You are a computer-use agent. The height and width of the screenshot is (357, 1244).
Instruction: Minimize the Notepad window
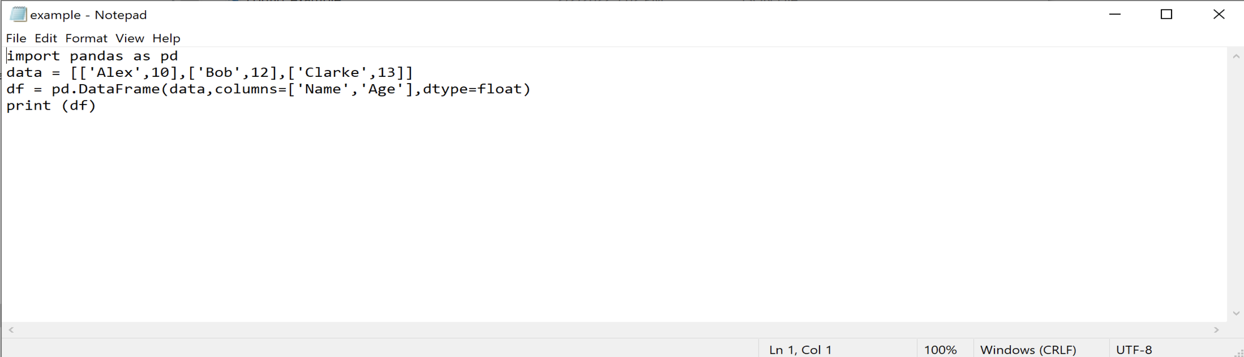1115,14
